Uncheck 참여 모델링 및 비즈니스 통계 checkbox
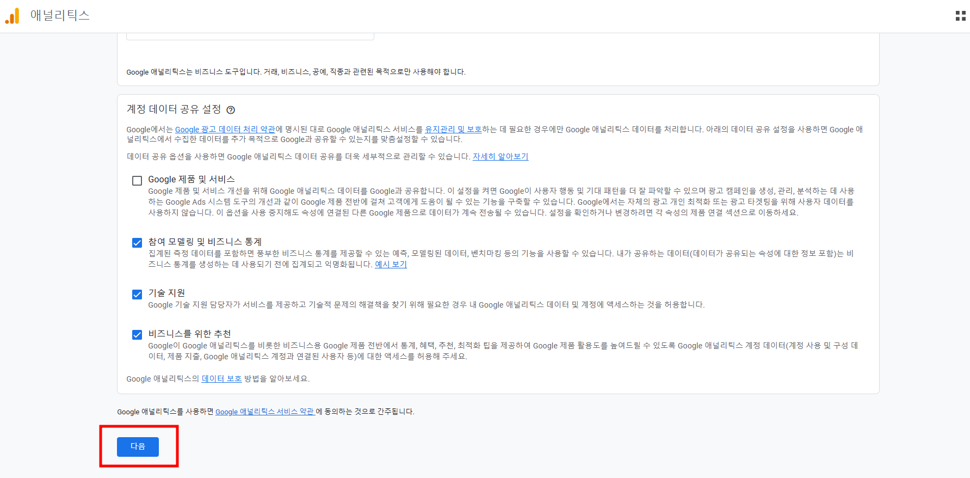Image resolution: width=970 pixels, height=478 pixels. coord(137,243)
